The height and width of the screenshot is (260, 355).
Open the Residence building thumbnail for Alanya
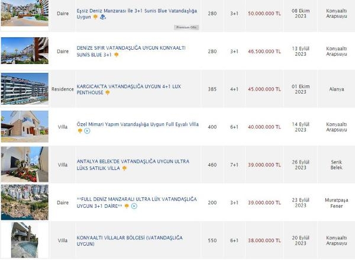pyautogui.click(x=25, y=89)
